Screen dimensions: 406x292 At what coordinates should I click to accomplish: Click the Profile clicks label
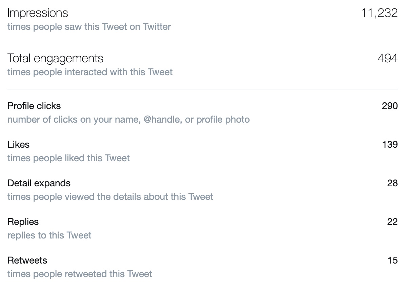click(34, 106)
